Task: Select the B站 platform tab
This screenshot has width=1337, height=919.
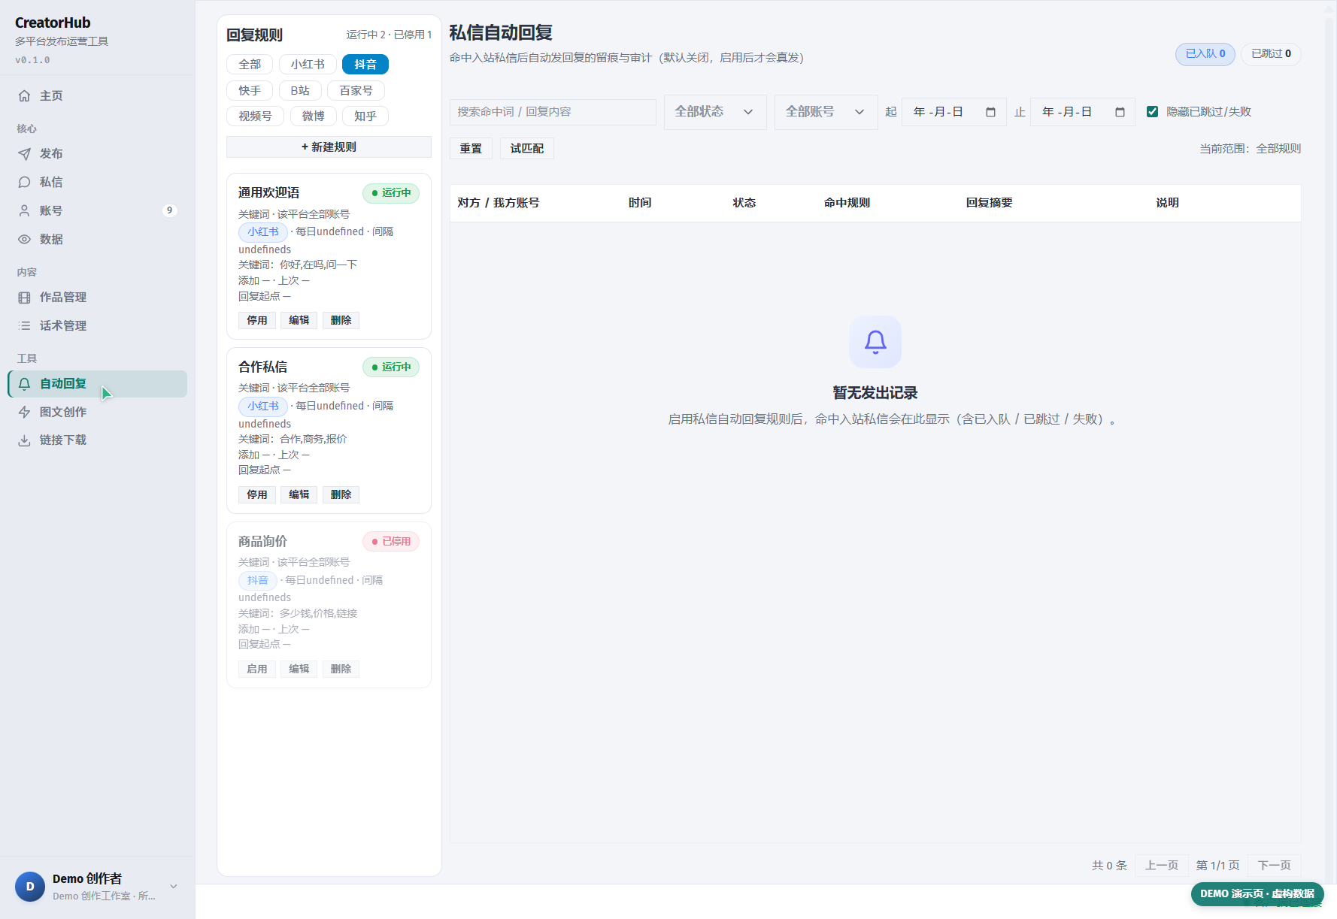Action: coord(300,91)
